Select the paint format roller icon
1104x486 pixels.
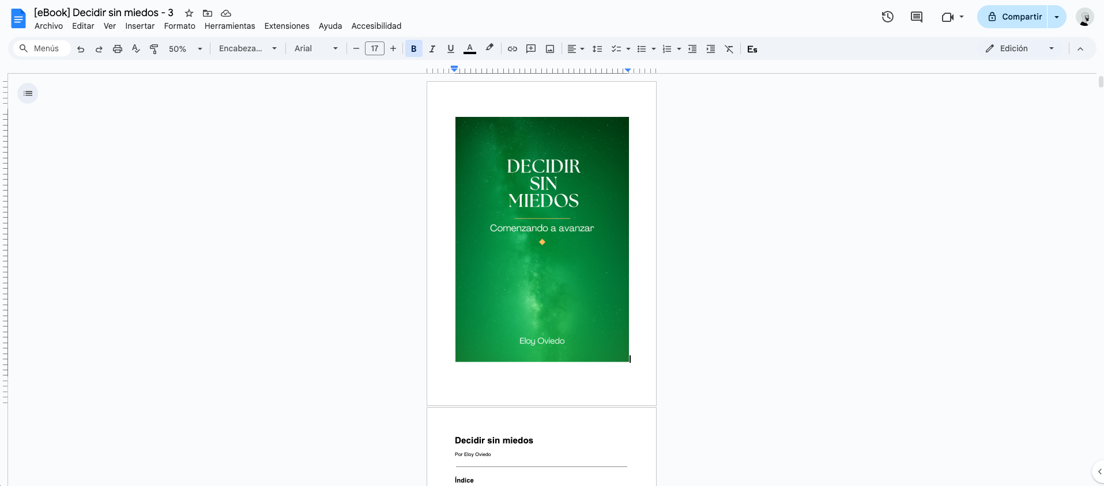pyautogui.click(x=154, y=49)
